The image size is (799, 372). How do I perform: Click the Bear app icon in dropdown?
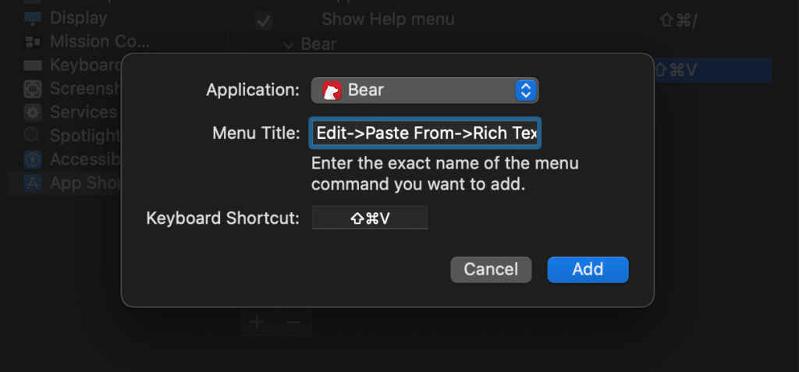tap(332, 90)
